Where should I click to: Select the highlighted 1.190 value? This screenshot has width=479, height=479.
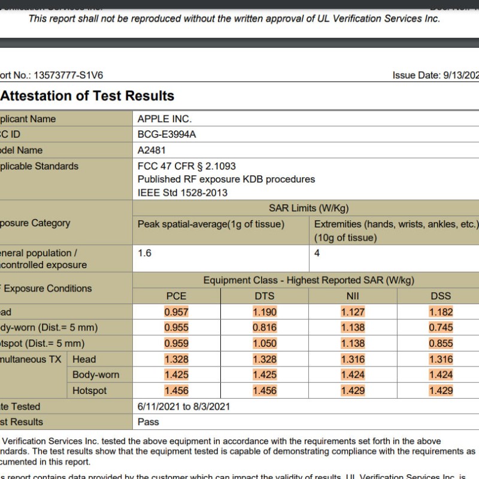coord(265,312)
